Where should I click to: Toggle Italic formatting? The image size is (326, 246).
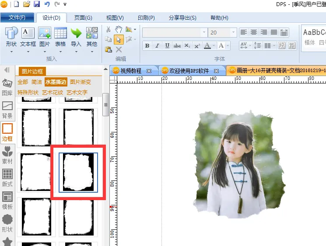coord(157,46)
